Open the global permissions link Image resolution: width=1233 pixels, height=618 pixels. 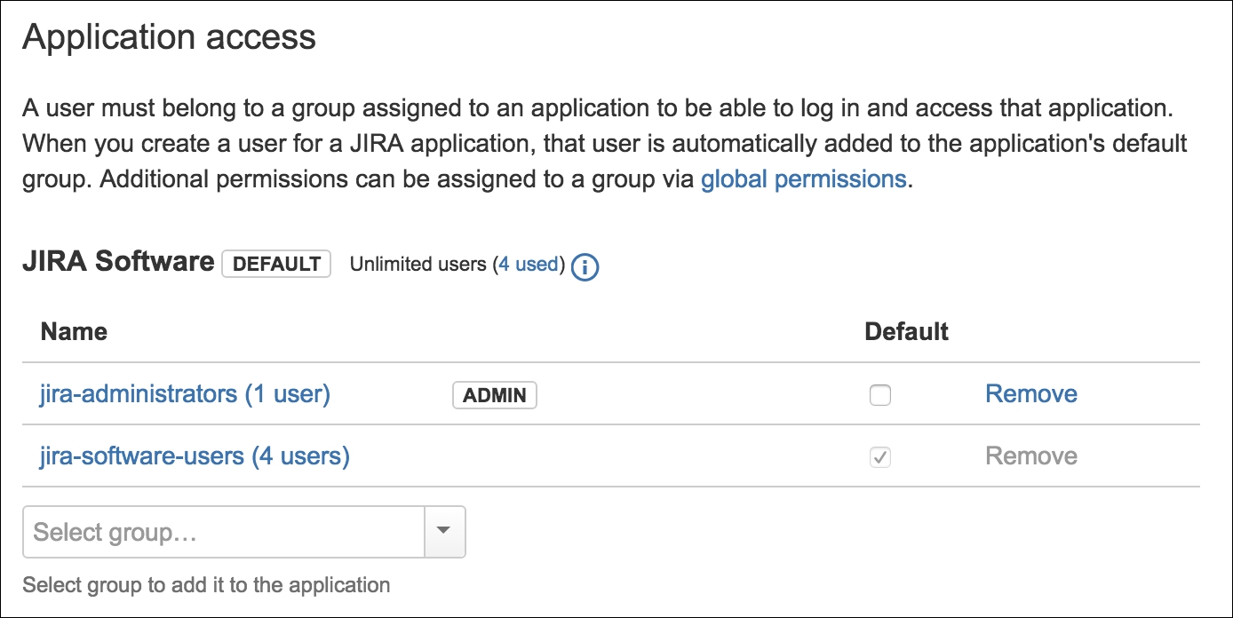tap(803, 179)
